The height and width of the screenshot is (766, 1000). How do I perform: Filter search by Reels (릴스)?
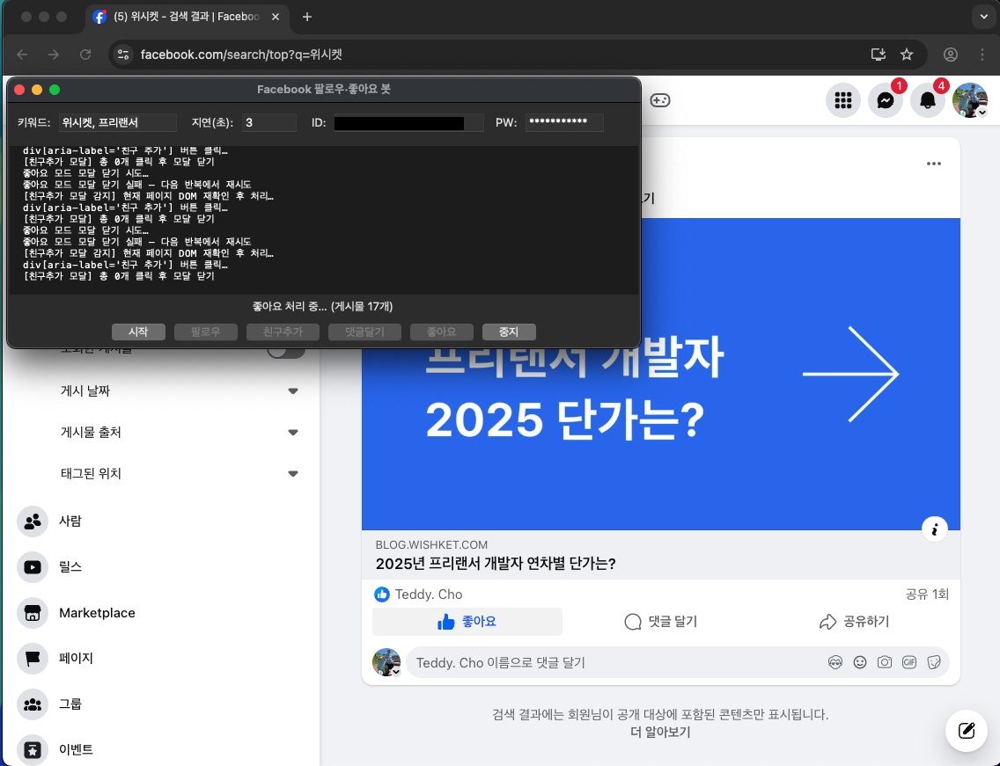163,567
